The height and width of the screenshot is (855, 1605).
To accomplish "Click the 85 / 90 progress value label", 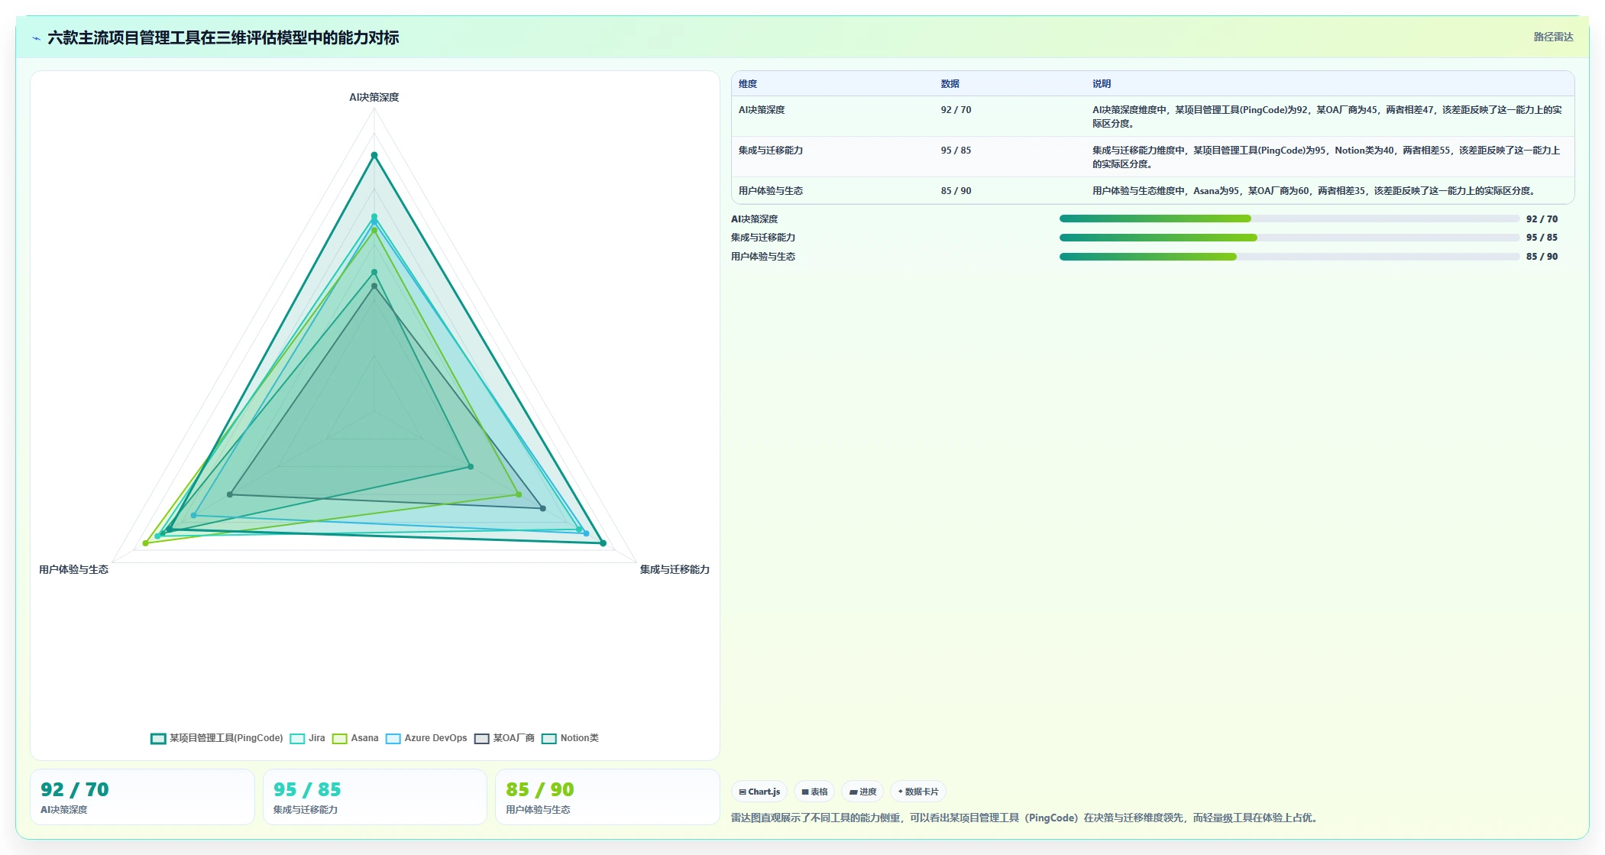I will point(1542,257).
